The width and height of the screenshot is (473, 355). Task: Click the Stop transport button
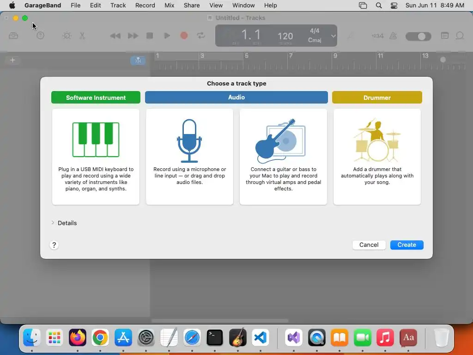pos(150,36)
